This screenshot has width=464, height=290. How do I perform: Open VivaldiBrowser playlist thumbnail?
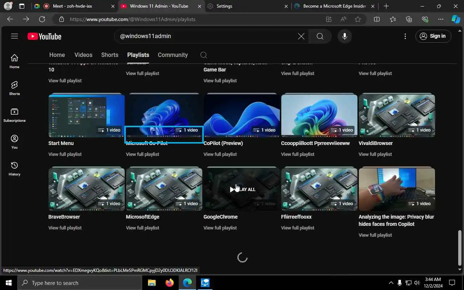click(397, 116)
